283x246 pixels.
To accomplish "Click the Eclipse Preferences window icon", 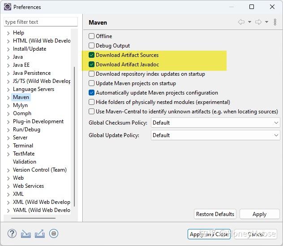I will click(x=7, y=7).
